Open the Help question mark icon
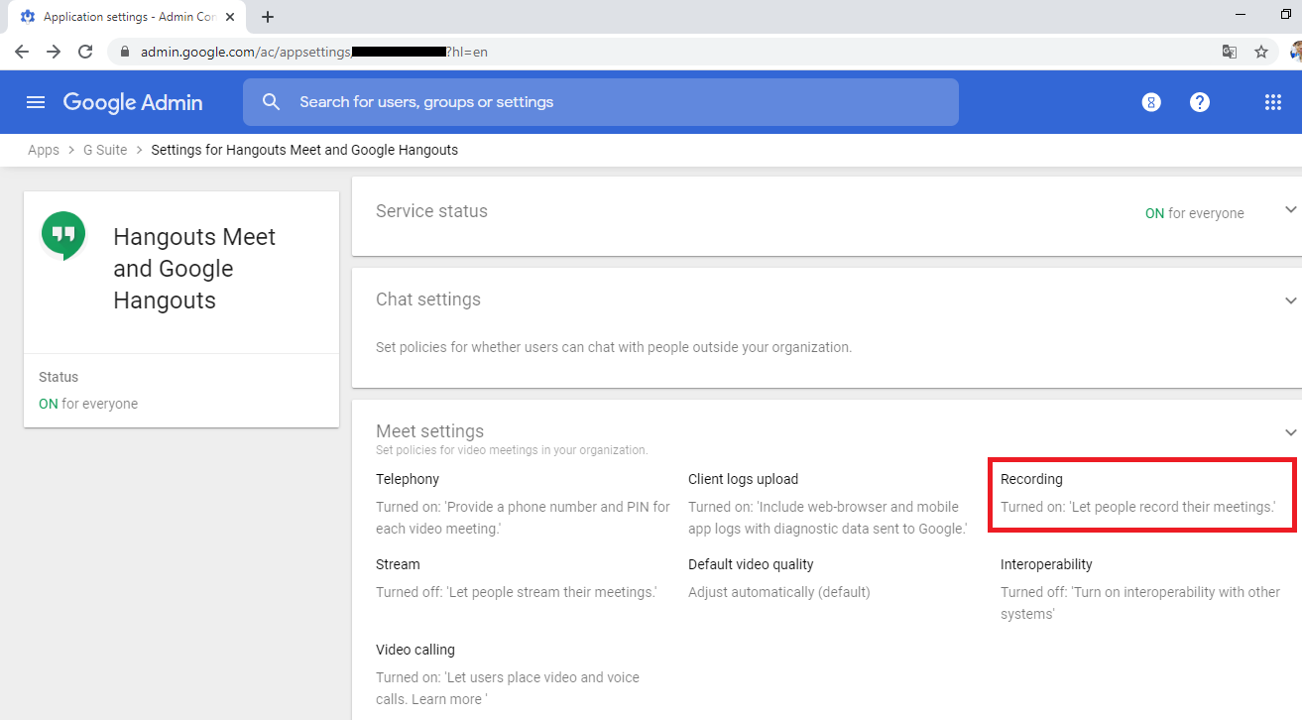 point(1200,102)
